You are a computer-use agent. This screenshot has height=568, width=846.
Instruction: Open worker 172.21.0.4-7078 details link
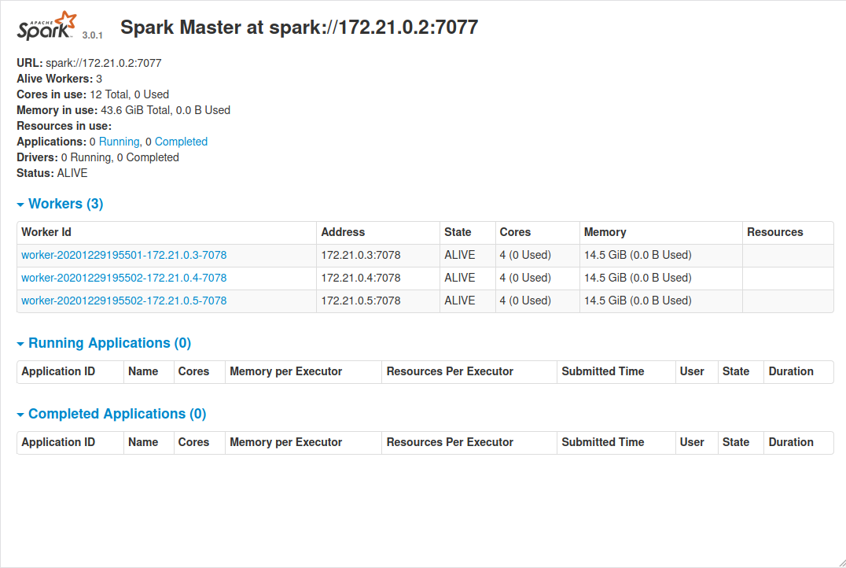(124, 278)
